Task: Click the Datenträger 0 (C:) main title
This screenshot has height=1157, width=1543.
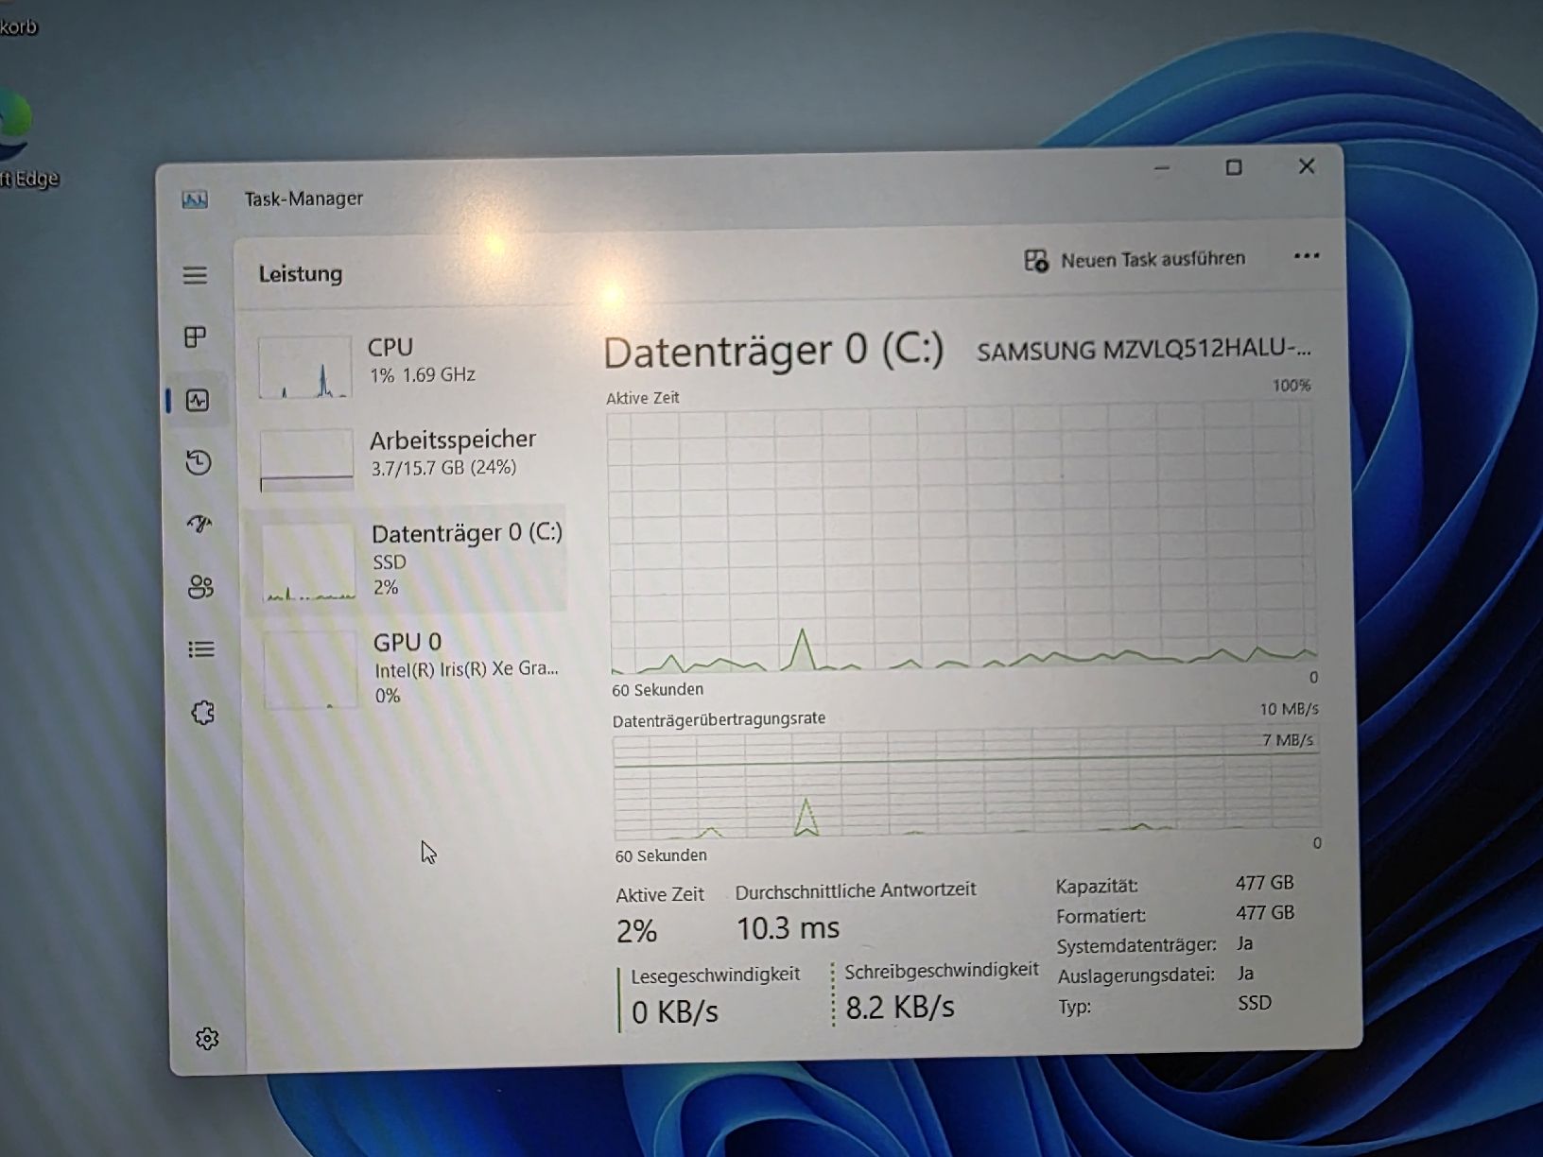Action: (x=773, y=352)
